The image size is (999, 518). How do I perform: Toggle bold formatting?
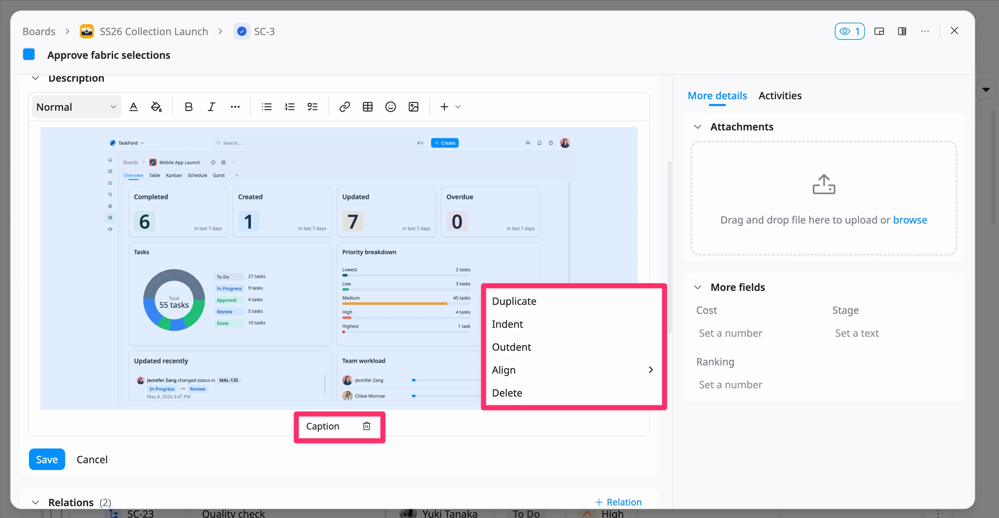[x=188, y=107]
